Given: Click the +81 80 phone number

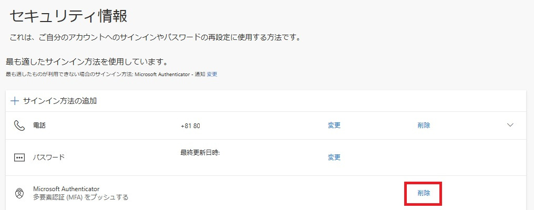Looking at the screenshot, I should click(190, 125).
